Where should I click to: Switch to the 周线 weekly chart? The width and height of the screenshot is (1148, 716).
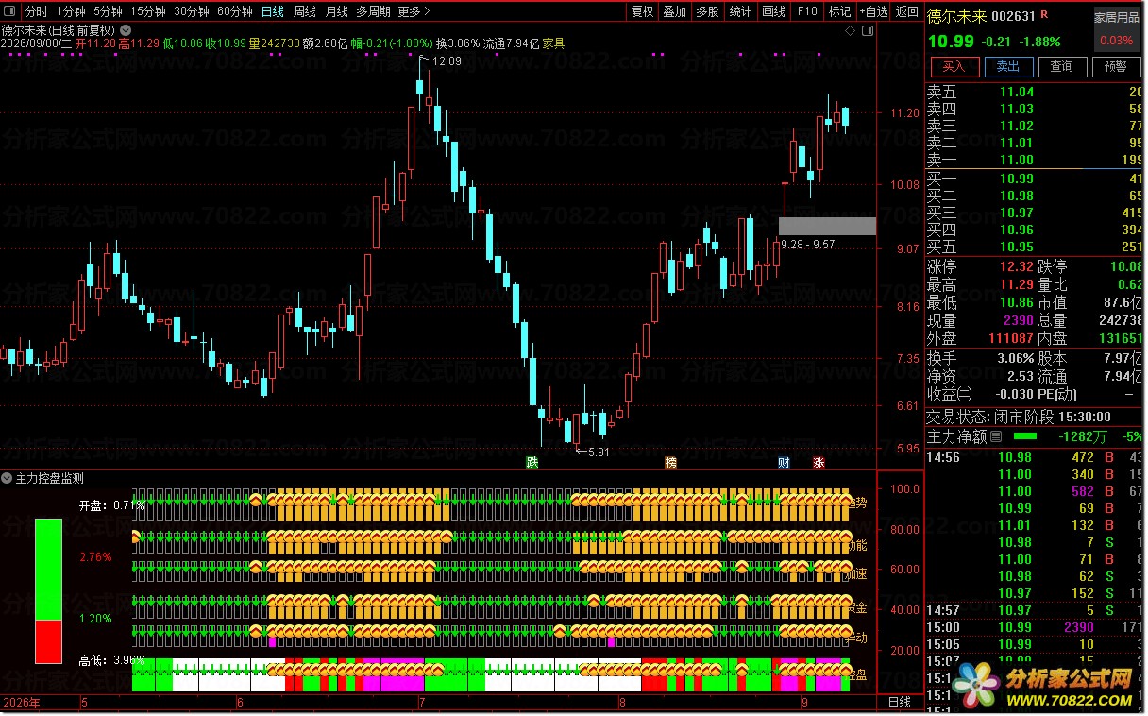304,11
